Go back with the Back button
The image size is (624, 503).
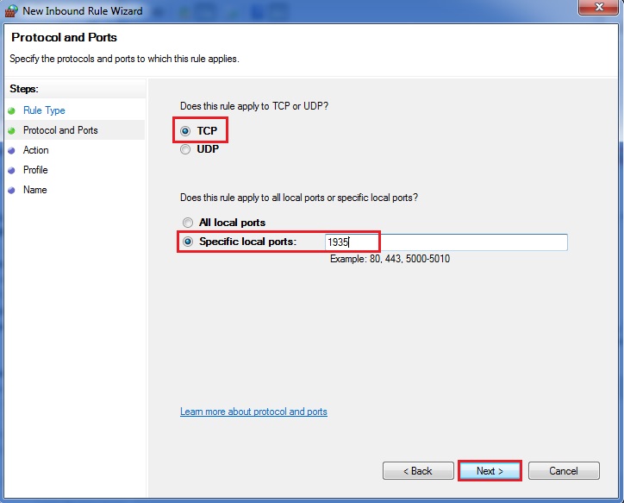418,471
